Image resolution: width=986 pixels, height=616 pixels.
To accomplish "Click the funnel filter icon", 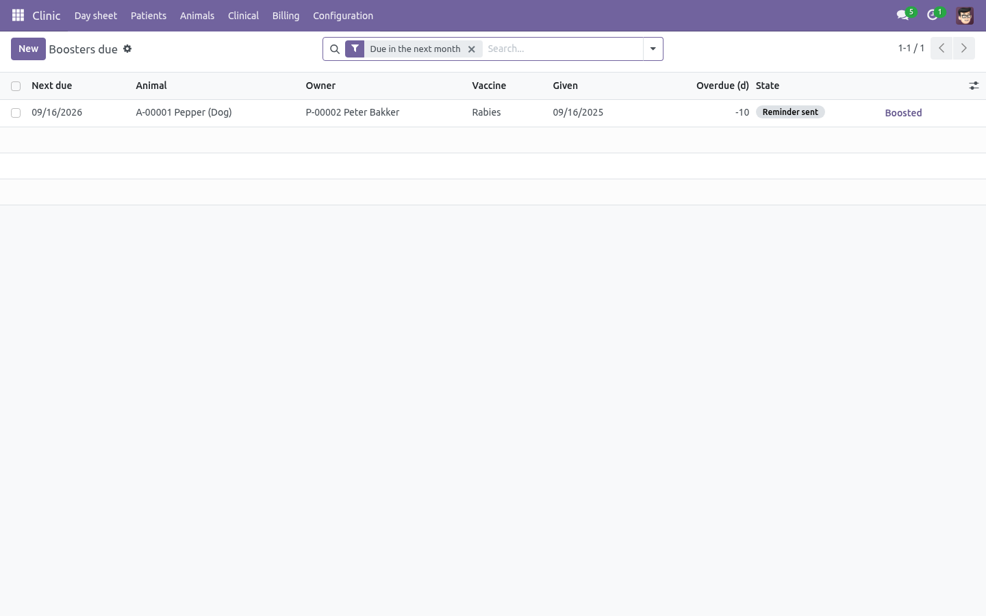I will 355,49.
